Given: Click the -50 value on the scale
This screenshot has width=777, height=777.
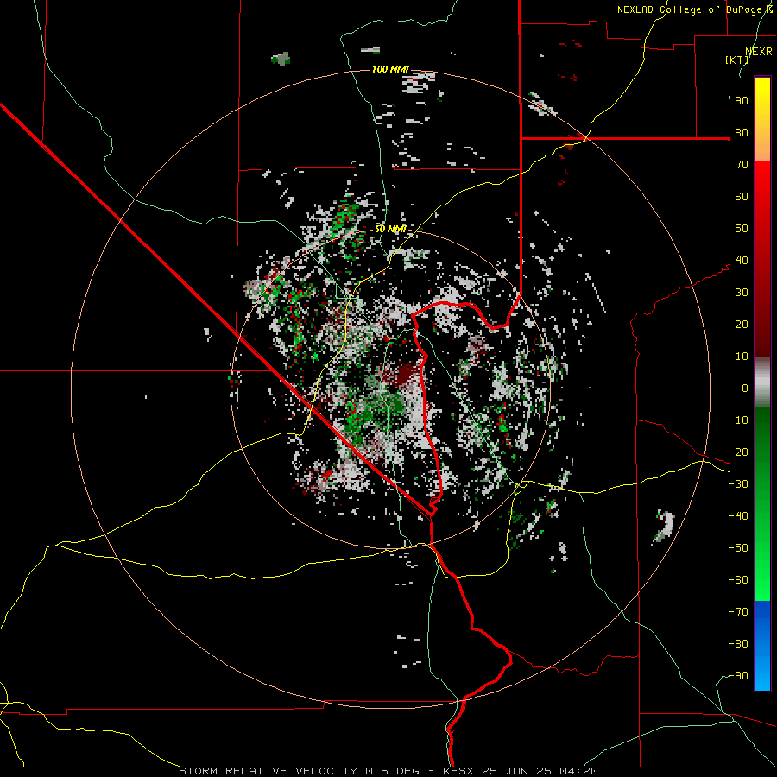Looking at the screenshot, I should [738, 548].
